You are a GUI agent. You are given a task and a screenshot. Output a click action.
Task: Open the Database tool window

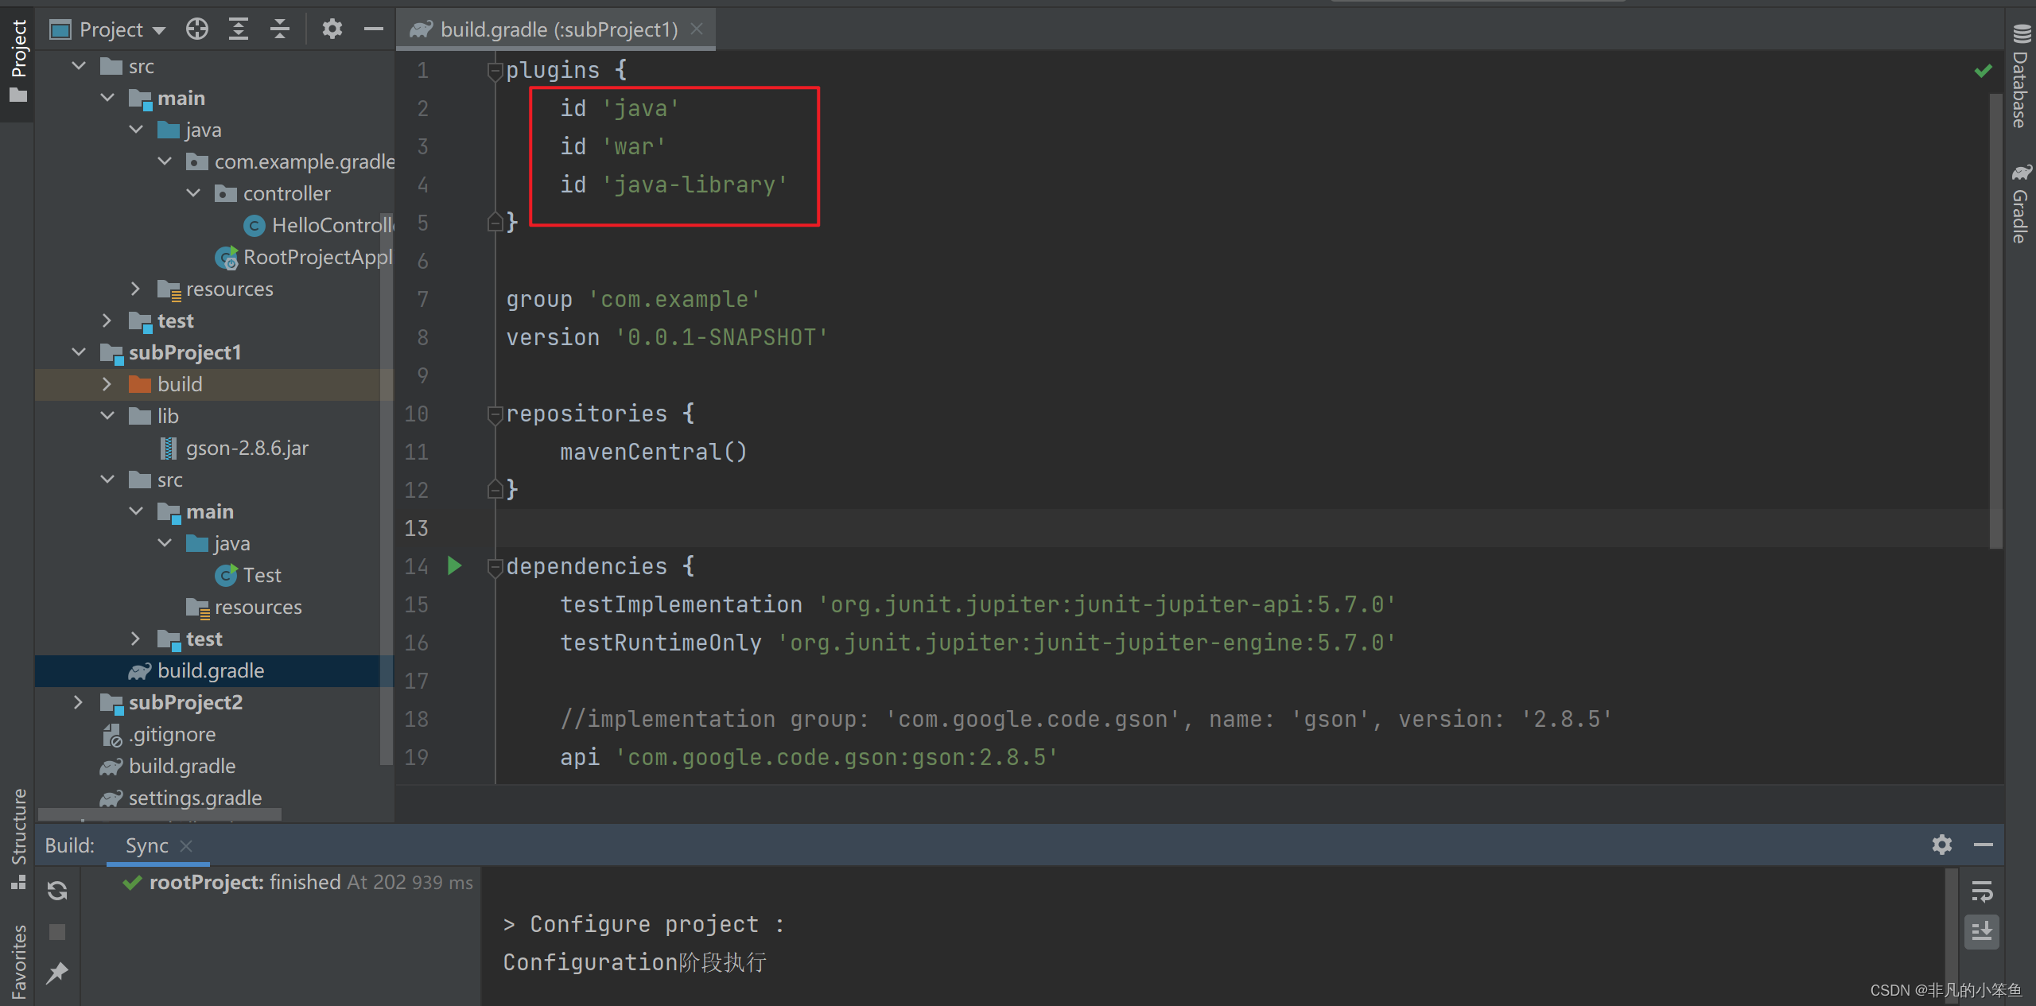click(2020, 78)
